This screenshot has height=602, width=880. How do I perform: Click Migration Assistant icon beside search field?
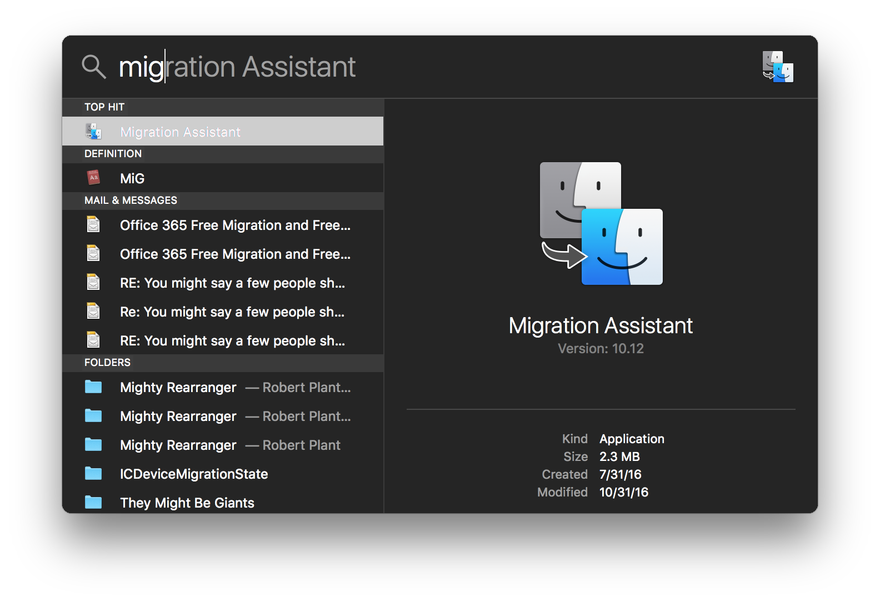pyautogui.click(x=778, y=67)
